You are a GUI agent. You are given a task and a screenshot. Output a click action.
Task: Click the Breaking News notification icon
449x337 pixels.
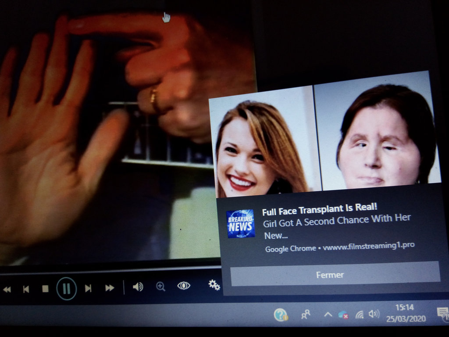pyautogui.click(x=241, y=223)
